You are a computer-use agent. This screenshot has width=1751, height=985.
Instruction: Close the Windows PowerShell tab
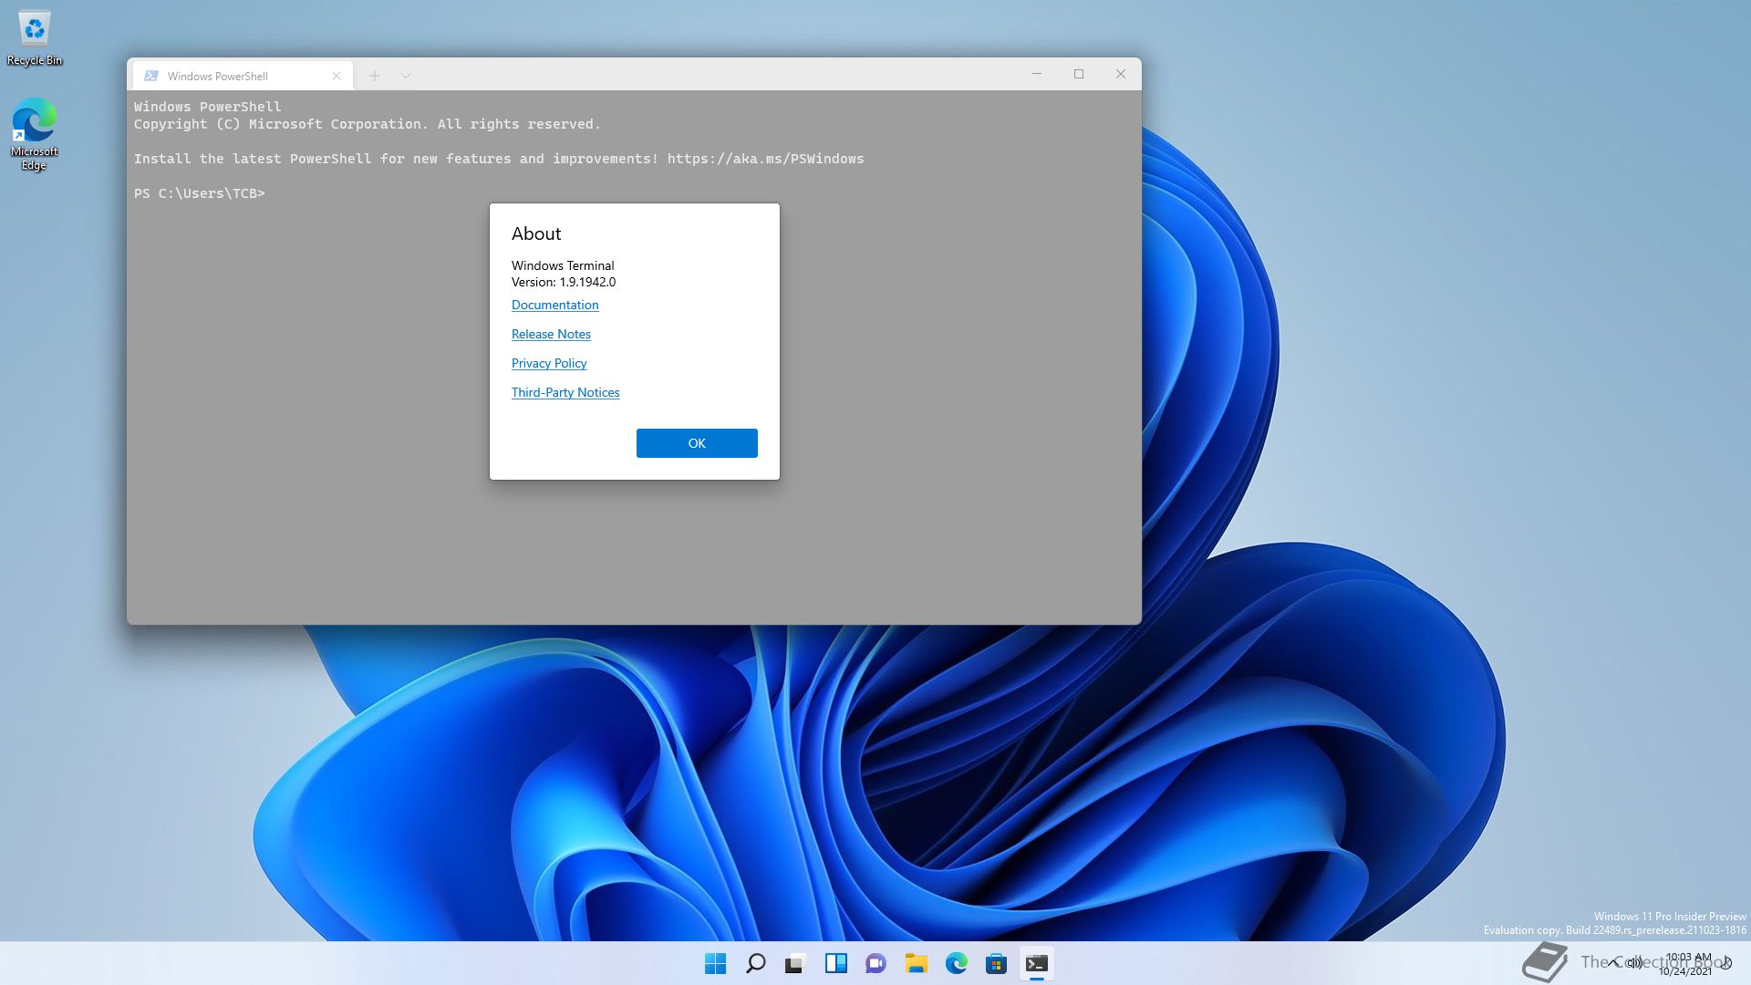coord(337,76)
